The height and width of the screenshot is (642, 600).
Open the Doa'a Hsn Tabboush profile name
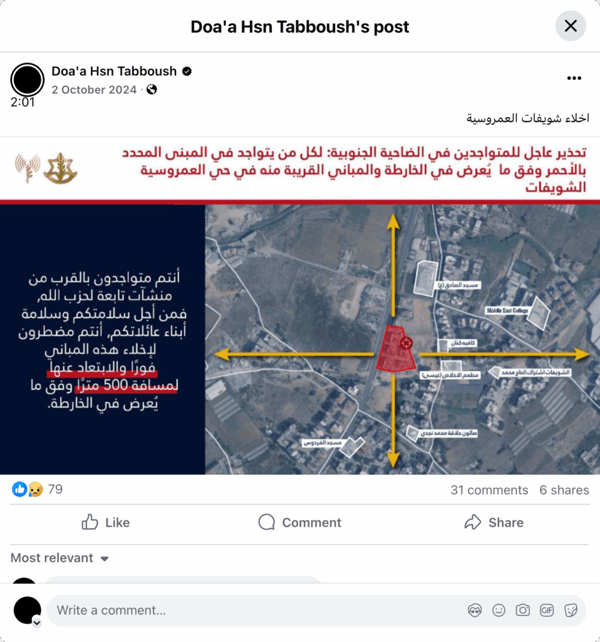pyautogui.click(x=114, y=71)
